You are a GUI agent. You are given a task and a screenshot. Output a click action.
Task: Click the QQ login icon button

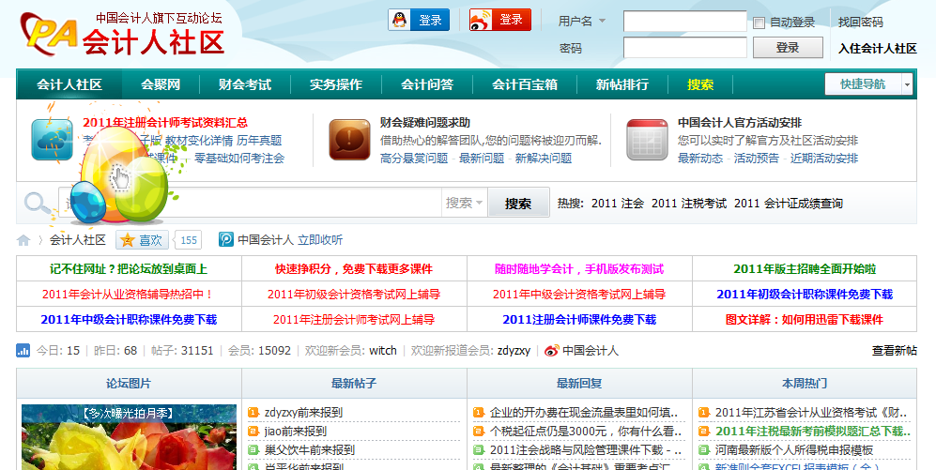tap(419, 20)
